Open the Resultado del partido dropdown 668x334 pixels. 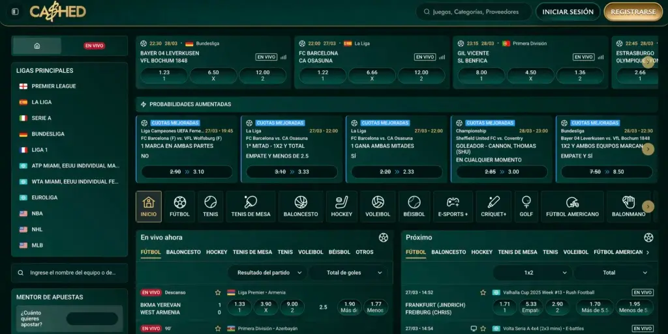267,273
